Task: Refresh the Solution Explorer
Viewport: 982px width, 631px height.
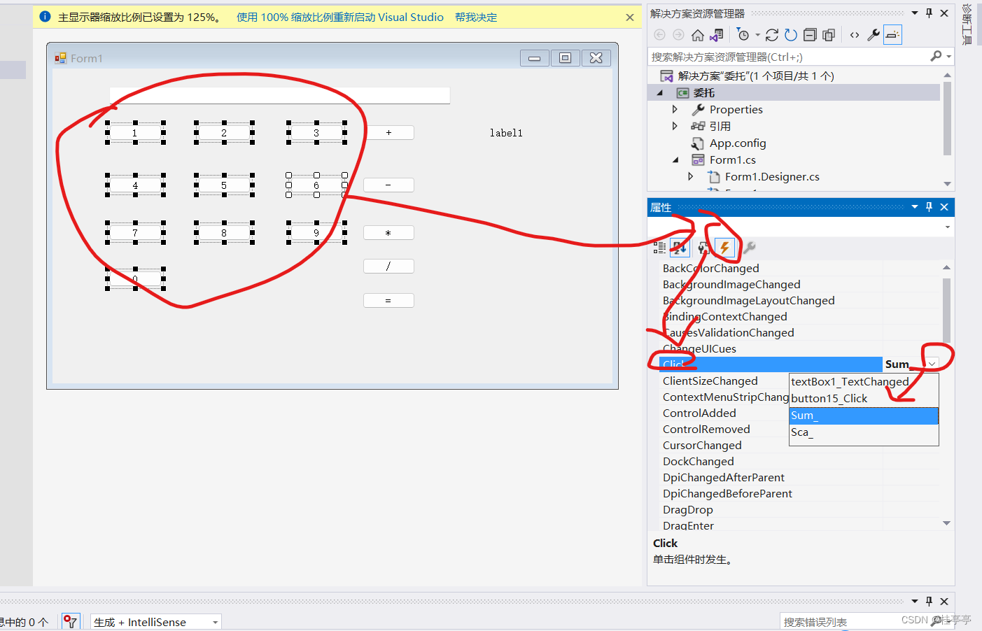Action: point(791,35)
